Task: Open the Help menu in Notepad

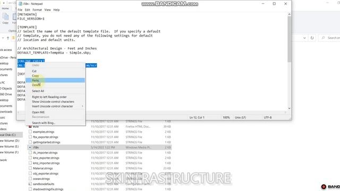Action: click(x=56, y=10)
